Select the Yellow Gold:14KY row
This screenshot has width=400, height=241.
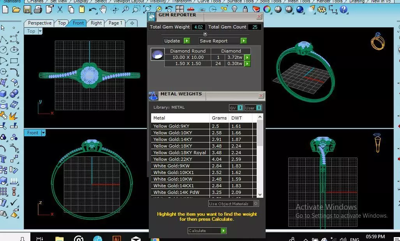[204, 139]
